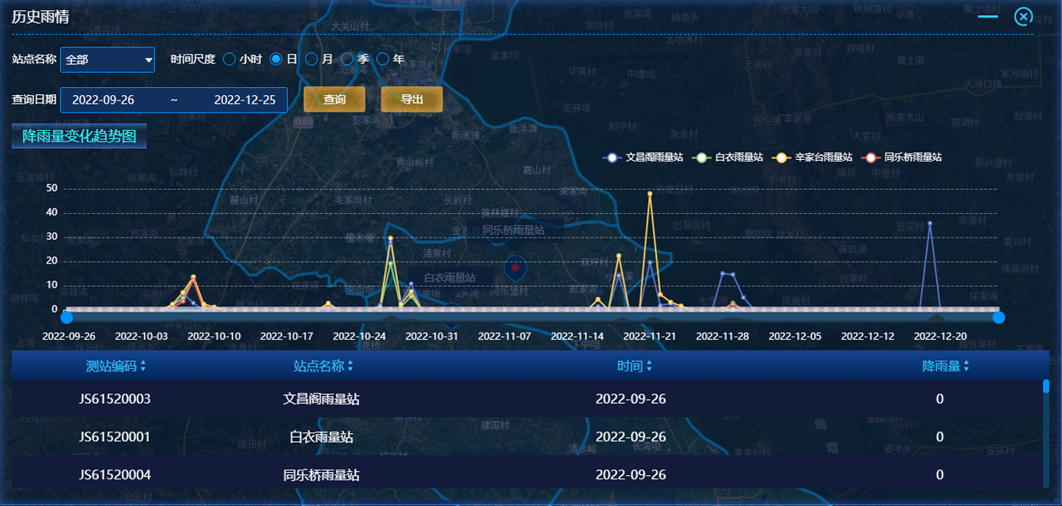Choose the 年 time scale option
Image resolution: width=1062 pixels, height=506 pixels.
tap(383, 59)
